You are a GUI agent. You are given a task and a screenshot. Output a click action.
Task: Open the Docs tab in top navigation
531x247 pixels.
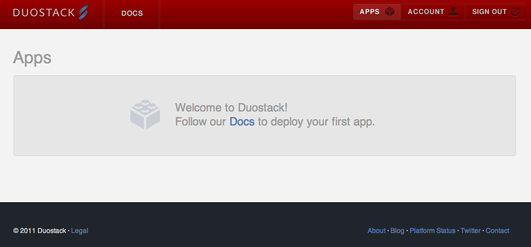pos(132,13)
